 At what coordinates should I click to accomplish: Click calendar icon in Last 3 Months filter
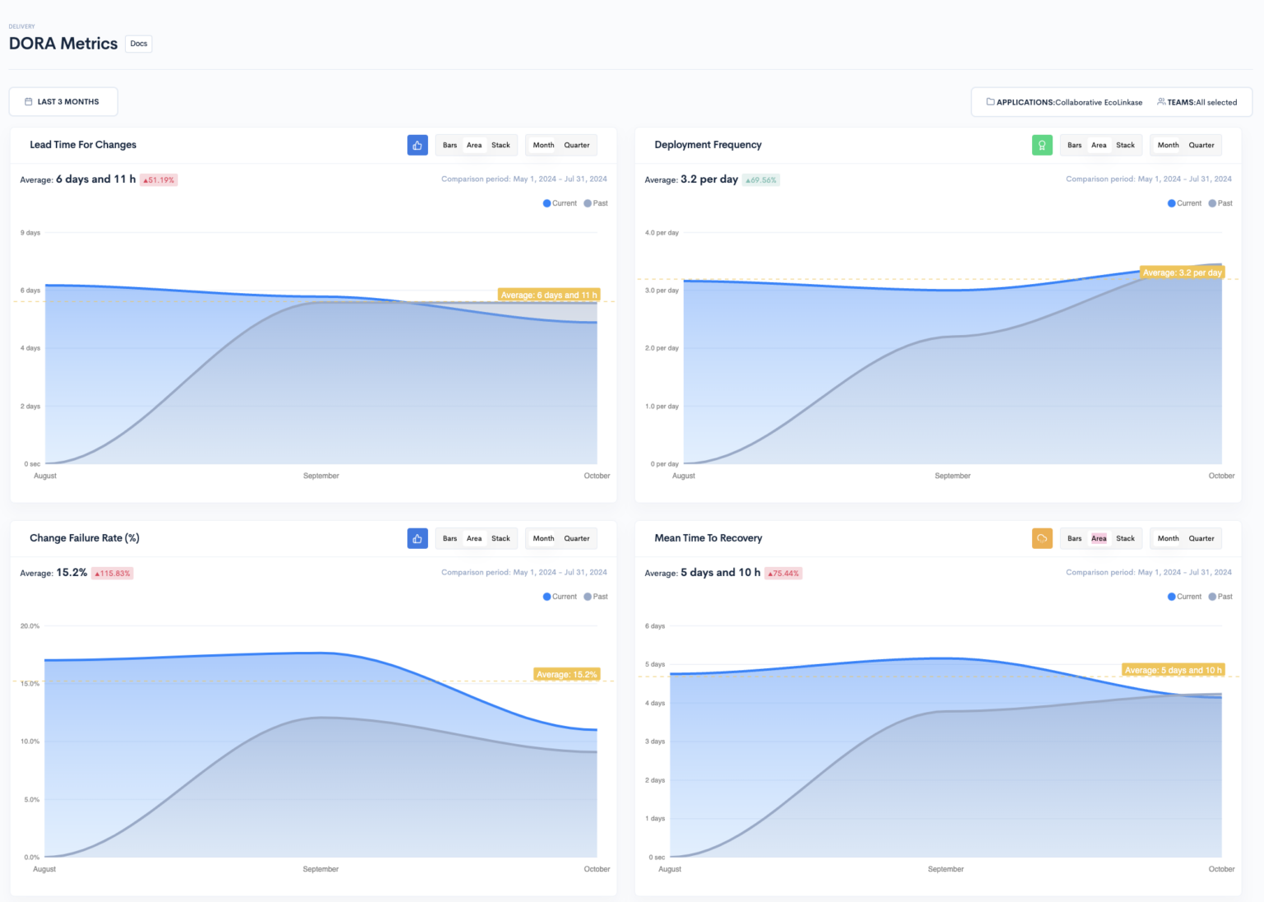pyautogui.click(x=29, y=102)
